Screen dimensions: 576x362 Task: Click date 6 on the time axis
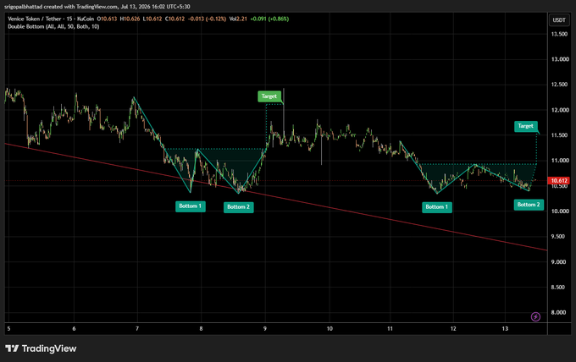click(x=74, y=329)
